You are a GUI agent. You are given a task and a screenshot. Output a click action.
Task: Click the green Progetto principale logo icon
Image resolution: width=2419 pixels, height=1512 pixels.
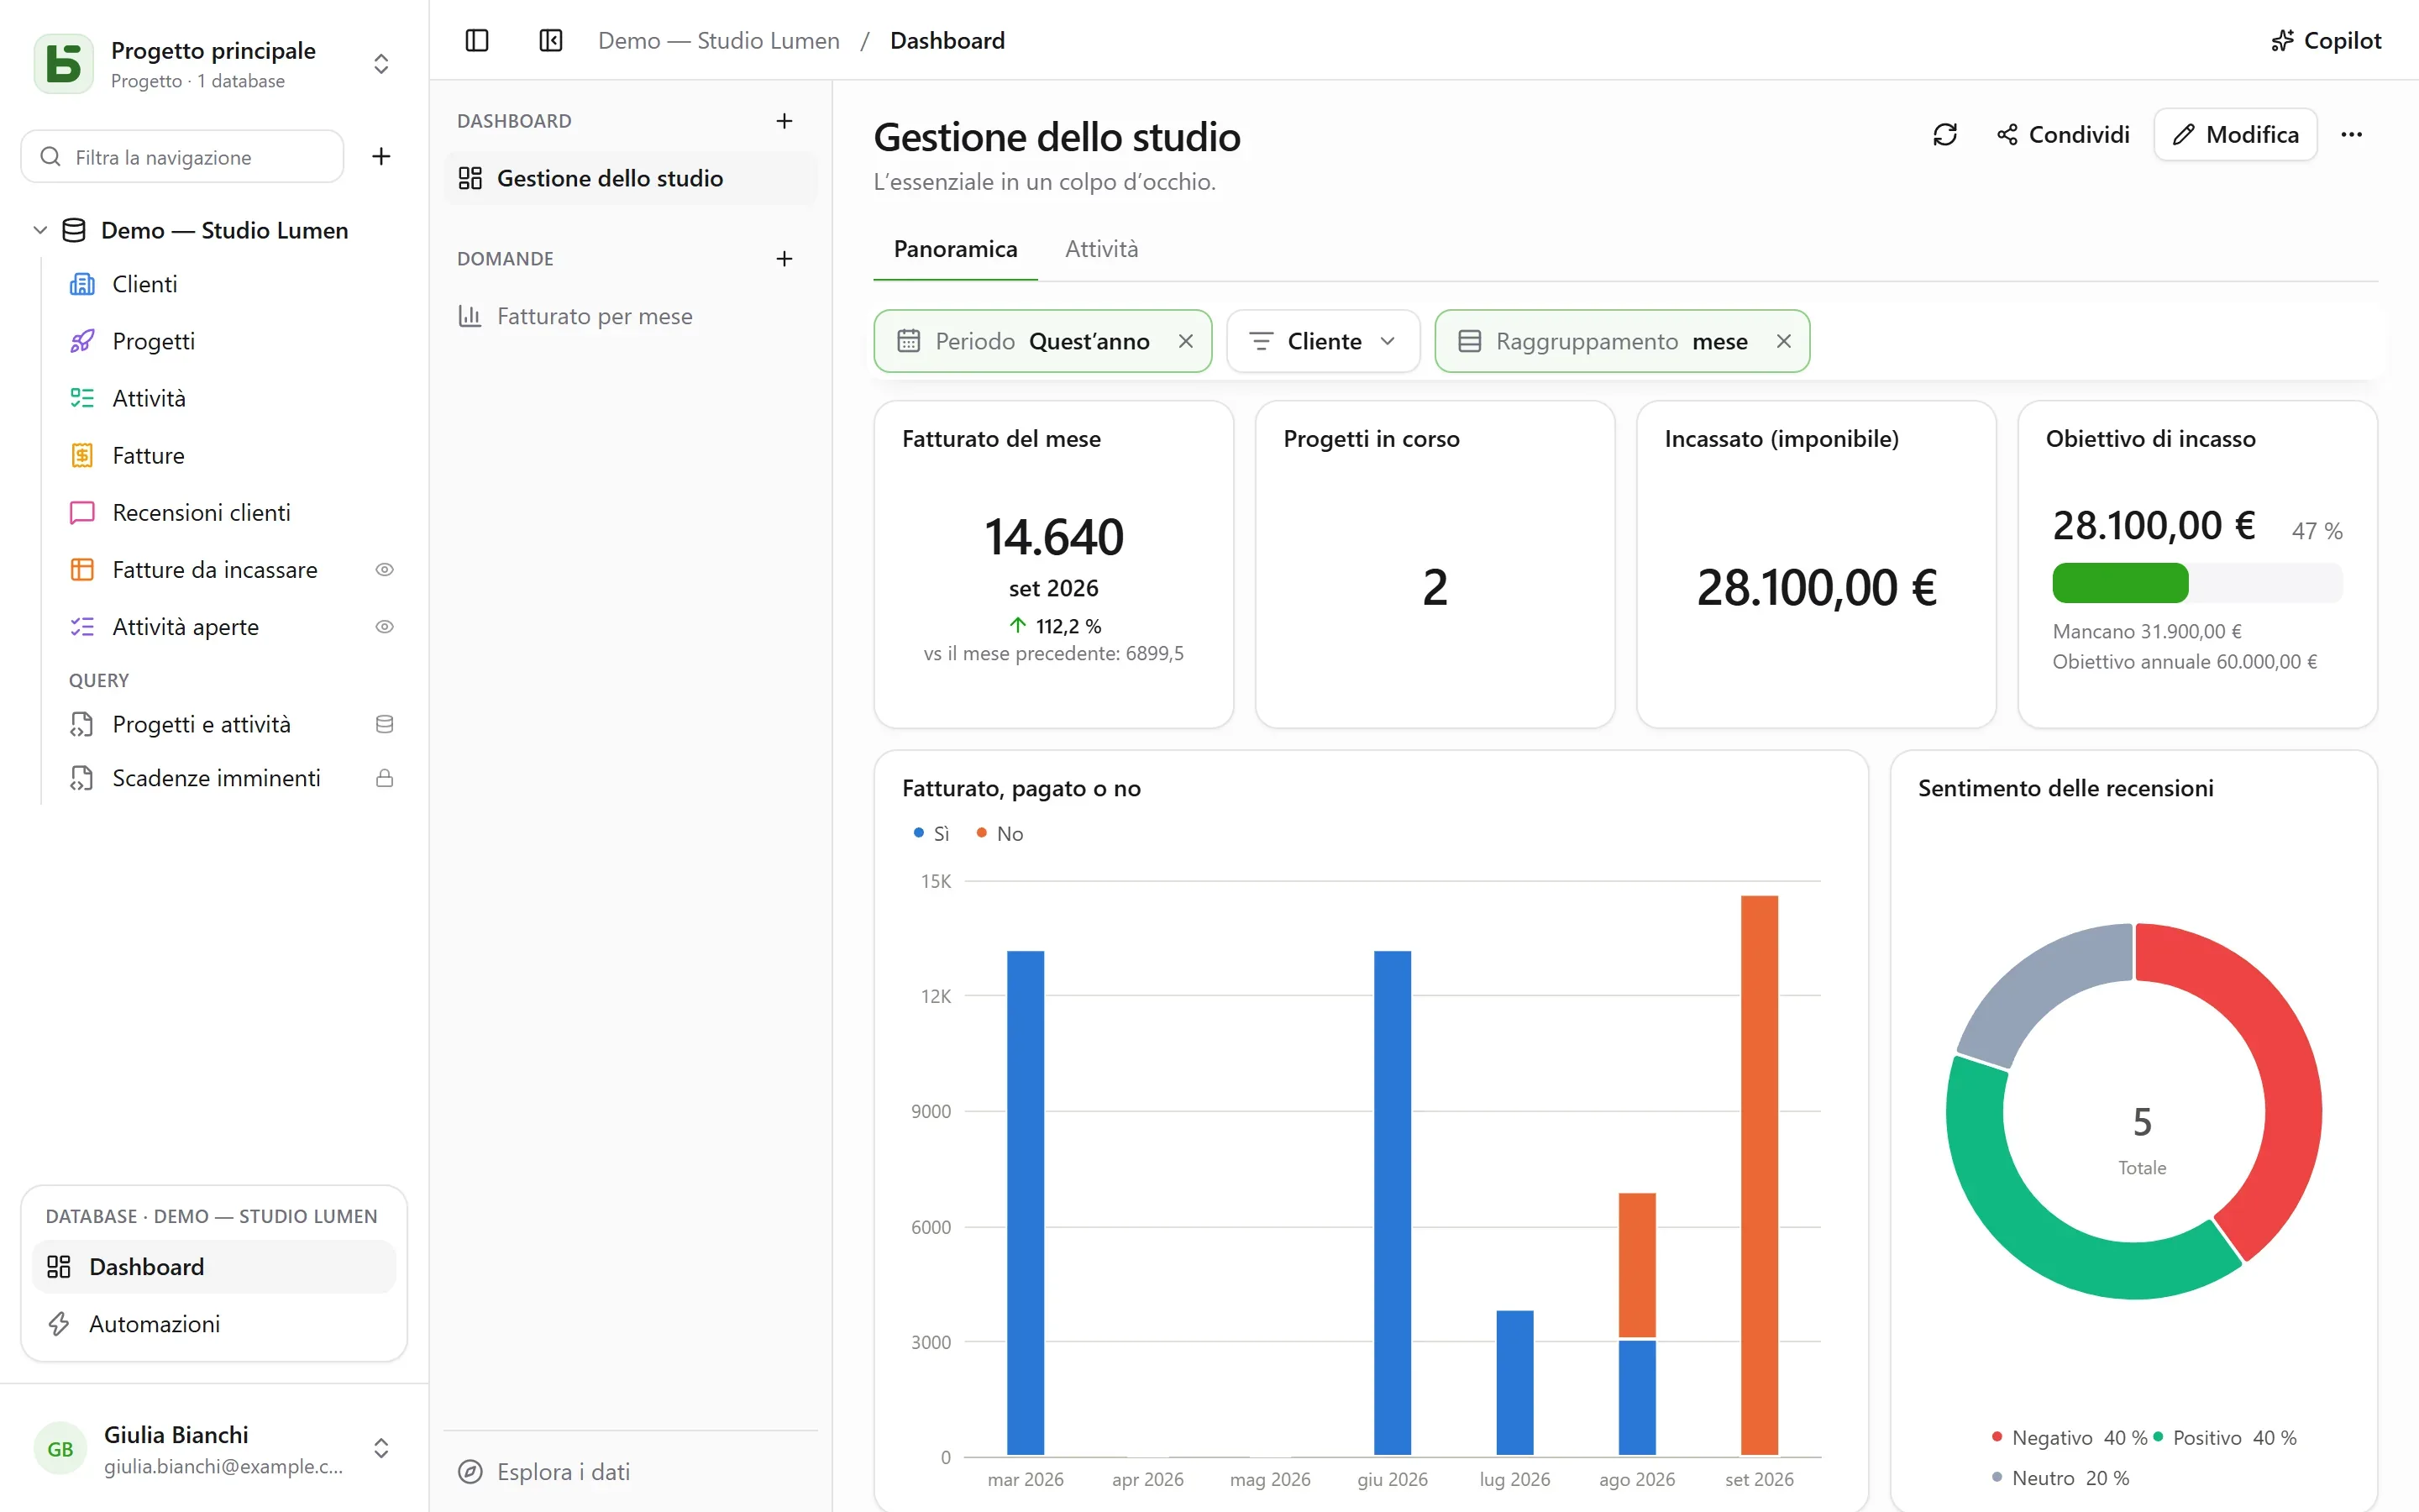(x=63, y=64)
